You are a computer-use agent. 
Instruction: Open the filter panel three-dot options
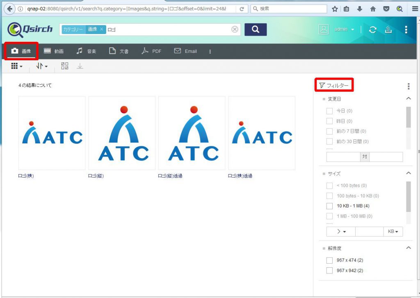[409, 86]
